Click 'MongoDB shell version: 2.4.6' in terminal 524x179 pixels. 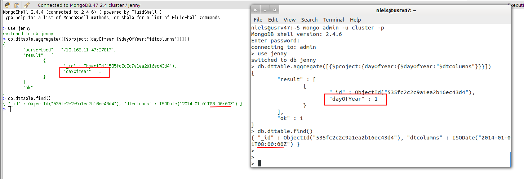[296, 34]
